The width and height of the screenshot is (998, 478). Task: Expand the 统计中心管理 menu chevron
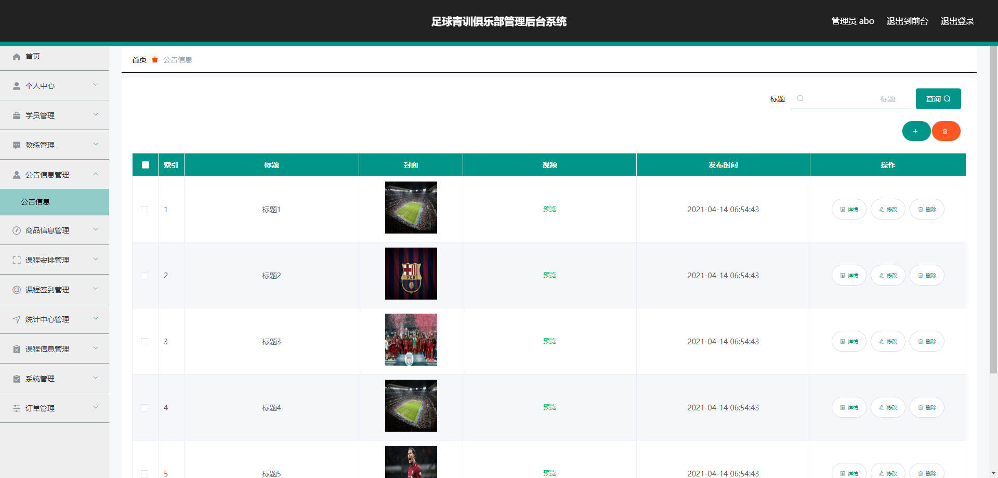coord(96,318)
